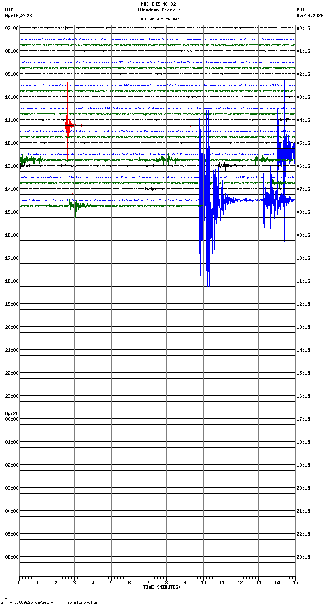Click minute "15" on the time axis
This screenshot has height=607, width=326.
[x=295, y=583]
